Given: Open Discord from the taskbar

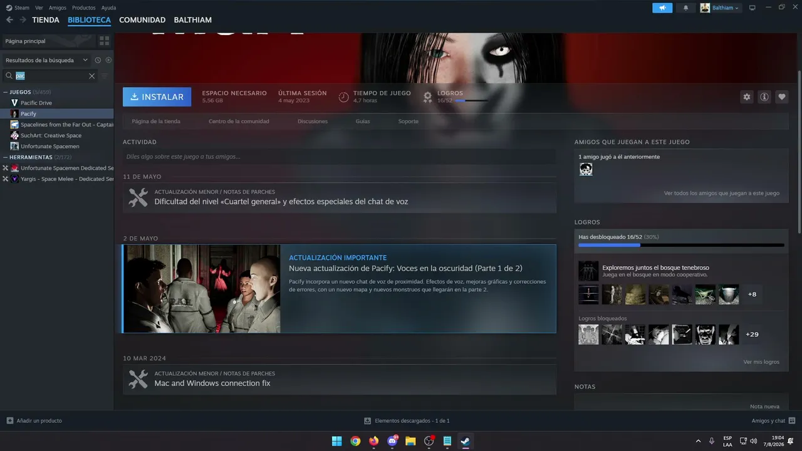Looking at the screenshot, I should (392, 441).
